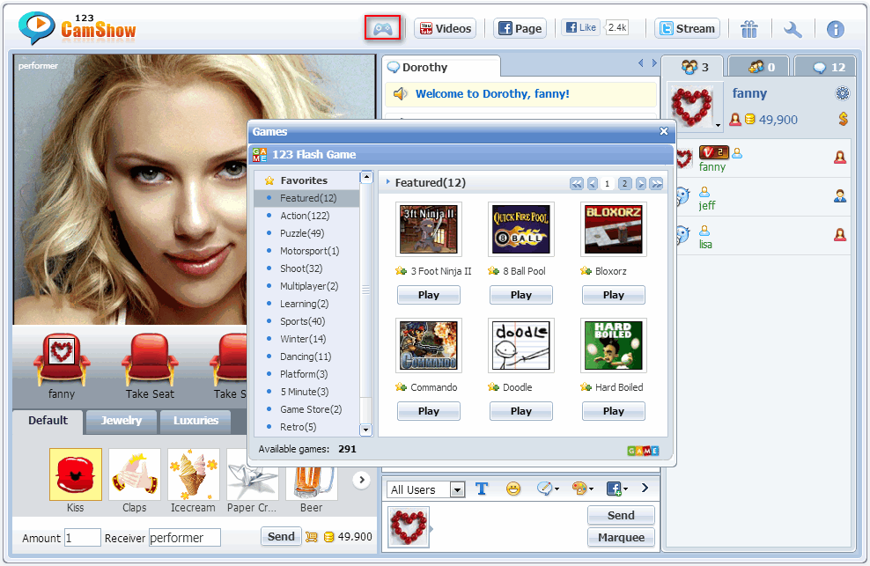Expand the Facebook share dropdown in chat

(616, 489)
